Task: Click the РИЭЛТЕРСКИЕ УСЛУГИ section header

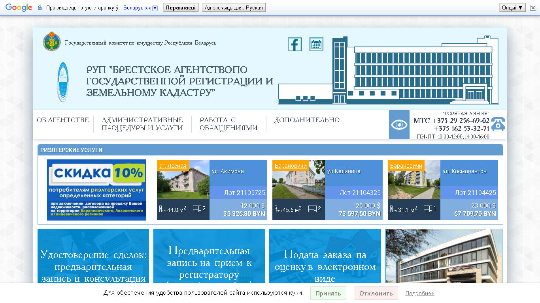Action: pos(270,150)
